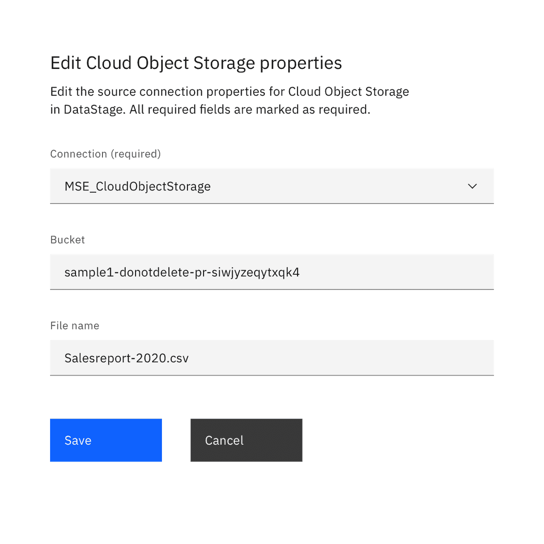This screenshot has height=544, width=544.
Task: Click the sample1-donotdelete bucket name text
Action: (x=182, y=272)
